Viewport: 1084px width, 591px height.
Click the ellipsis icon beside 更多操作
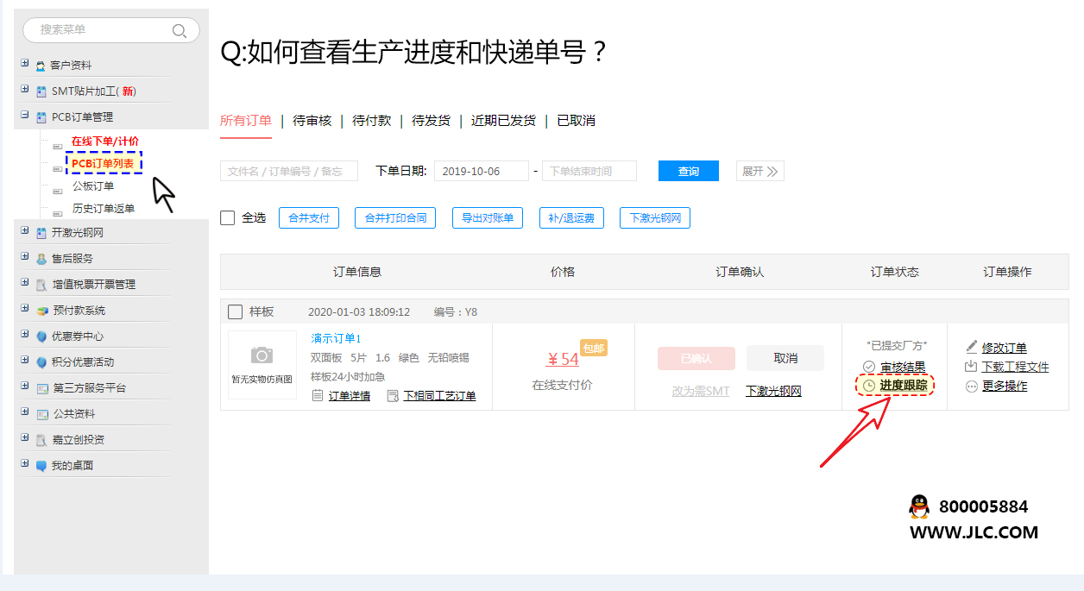click(972, 387)
